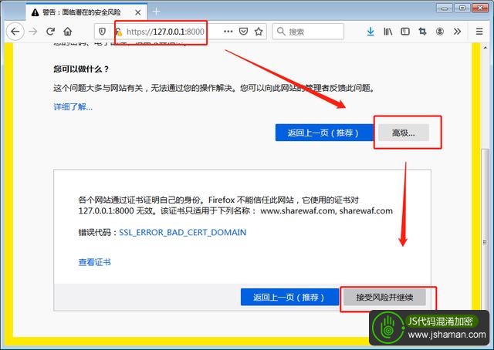Open the Library history and bookmarks
494x350 pixels.
coord(387,32)
